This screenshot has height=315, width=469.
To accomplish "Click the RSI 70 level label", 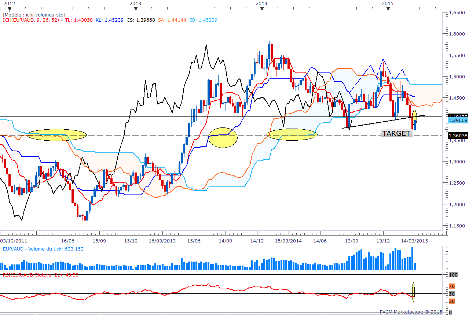I will (452, 286).
